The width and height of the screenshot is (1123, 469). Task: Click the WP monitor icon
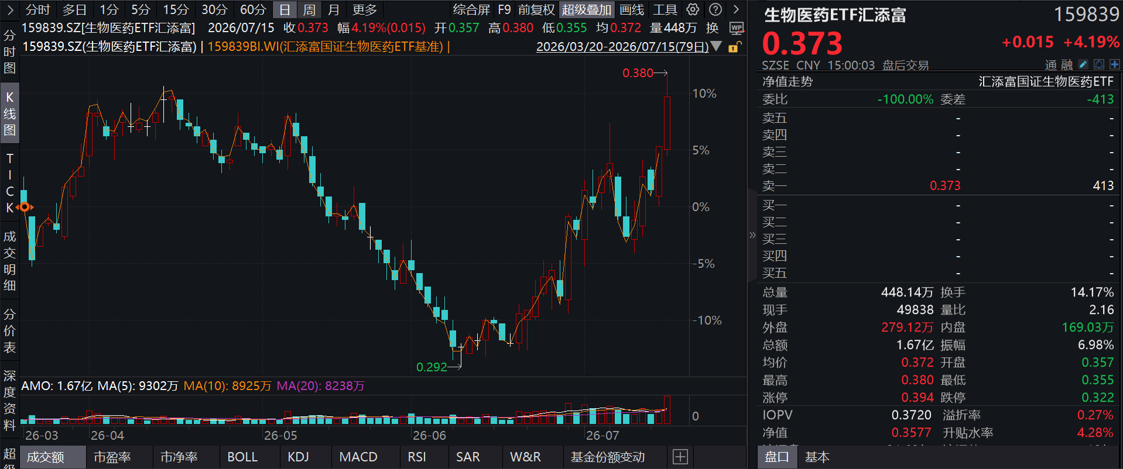[737, 28]
